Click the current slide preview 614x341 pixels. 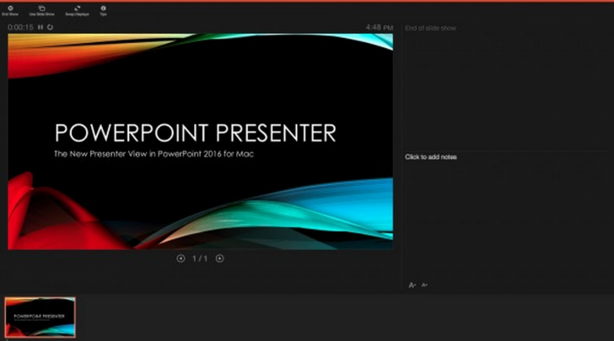201,141
